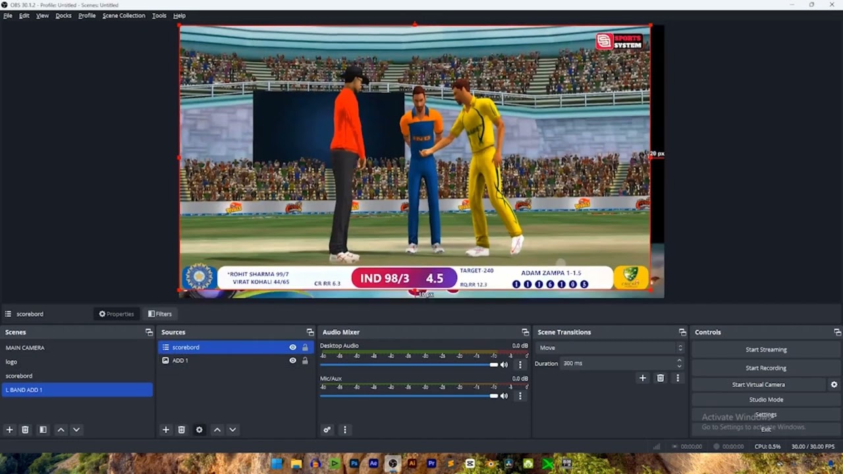Open Audio Mixer three-dot menu

point(344,430)
